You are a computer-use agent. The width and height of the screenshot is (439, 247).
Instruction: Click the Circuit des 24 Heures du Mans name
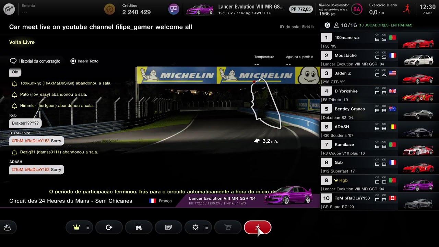(x=71, y=201)
